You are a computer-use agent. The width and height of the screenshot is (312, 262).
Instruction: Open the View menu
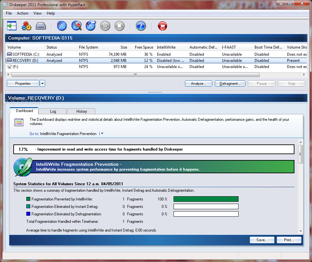(x=37, y=13)
